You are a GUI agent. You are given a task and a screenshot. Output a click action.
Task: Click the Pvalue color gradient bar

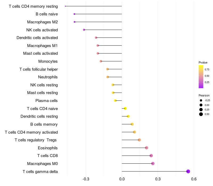201,77
